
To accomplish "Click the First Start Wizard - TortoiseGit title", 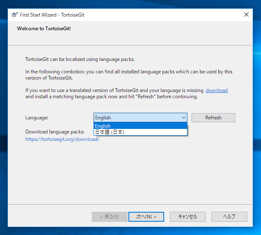I will pos(52,15).
